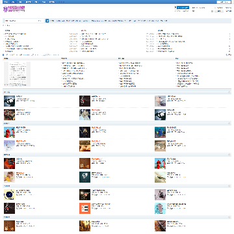The height and width of the screenshot is (234, 234).
Task: Collapse the fourth forum section with vinyl-record thumbnail
Action: (229, 186)
